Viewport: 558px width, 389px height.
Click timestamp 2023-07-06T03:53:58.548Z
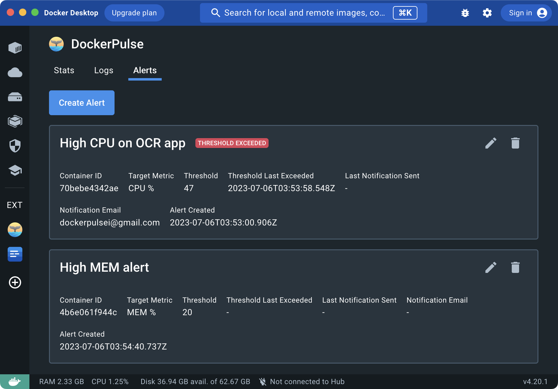point(281,188)
